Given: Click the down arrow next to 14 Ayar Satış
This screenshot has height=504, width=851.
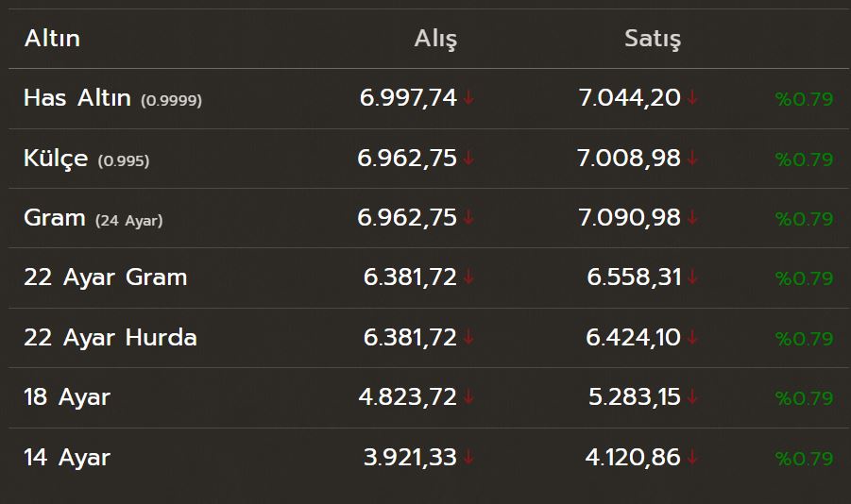Looking at the screenshot, I should point(692,458).
